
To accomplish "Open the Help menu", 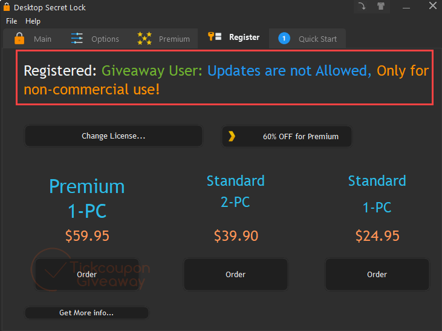I will [33, 21].
